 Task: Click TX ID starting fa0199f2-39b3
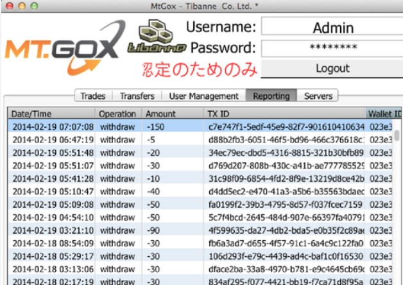(286, 205)
